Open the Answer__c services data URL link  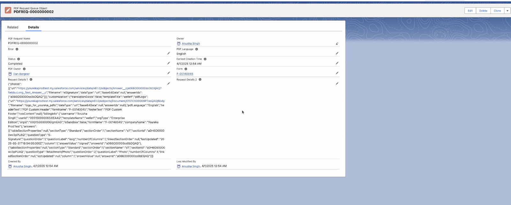point(85,90)
